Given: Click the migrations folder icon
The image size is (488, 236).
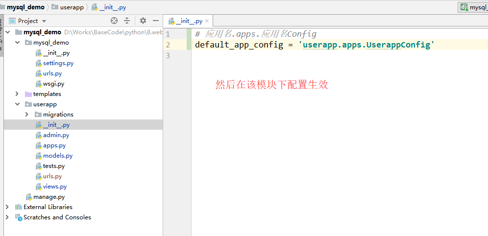Looking at the screenshot, I should pyautogui.click(x=38, y=115).
